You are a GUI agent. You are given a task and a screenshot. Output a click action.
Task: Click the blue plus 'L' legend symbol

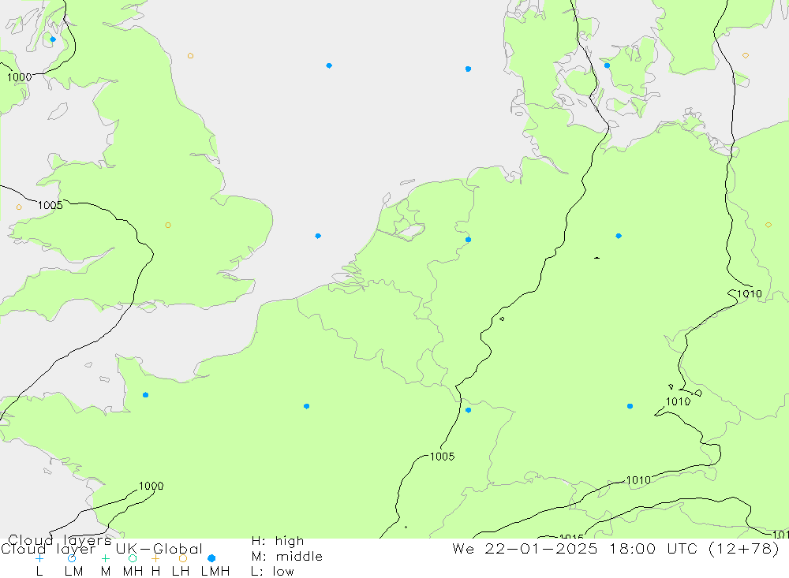tap(39, 558)
